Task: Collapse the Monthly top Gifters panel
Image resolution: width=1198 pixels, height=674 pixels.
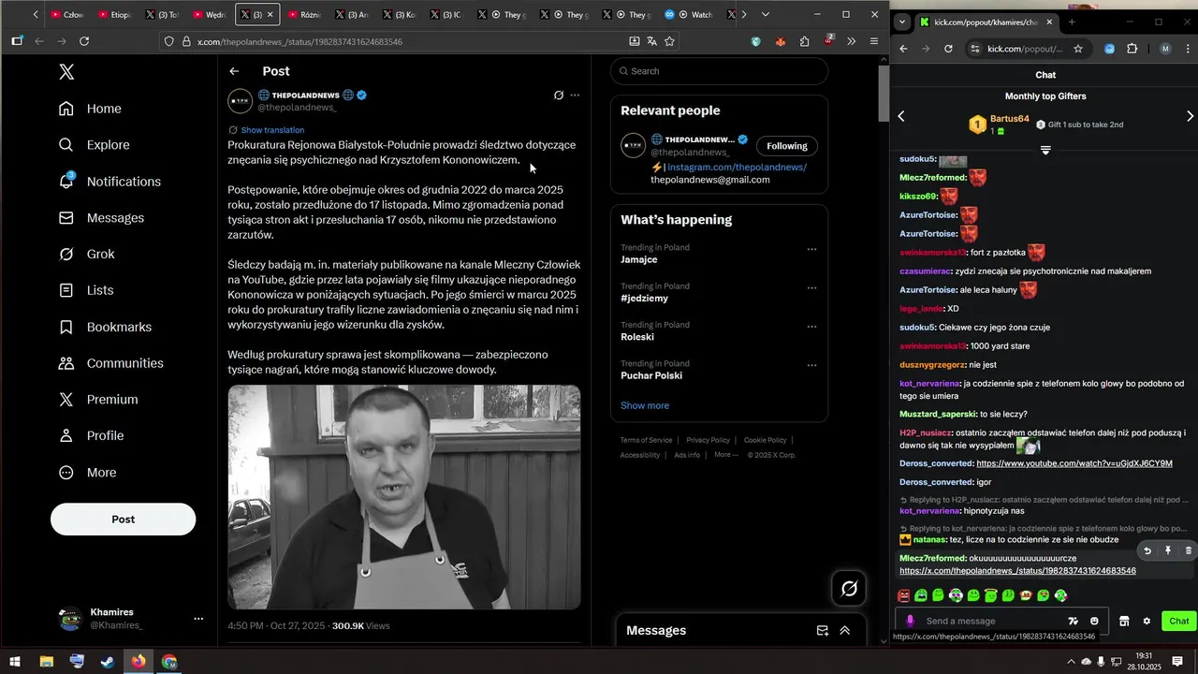Action: pos(1045,151)
